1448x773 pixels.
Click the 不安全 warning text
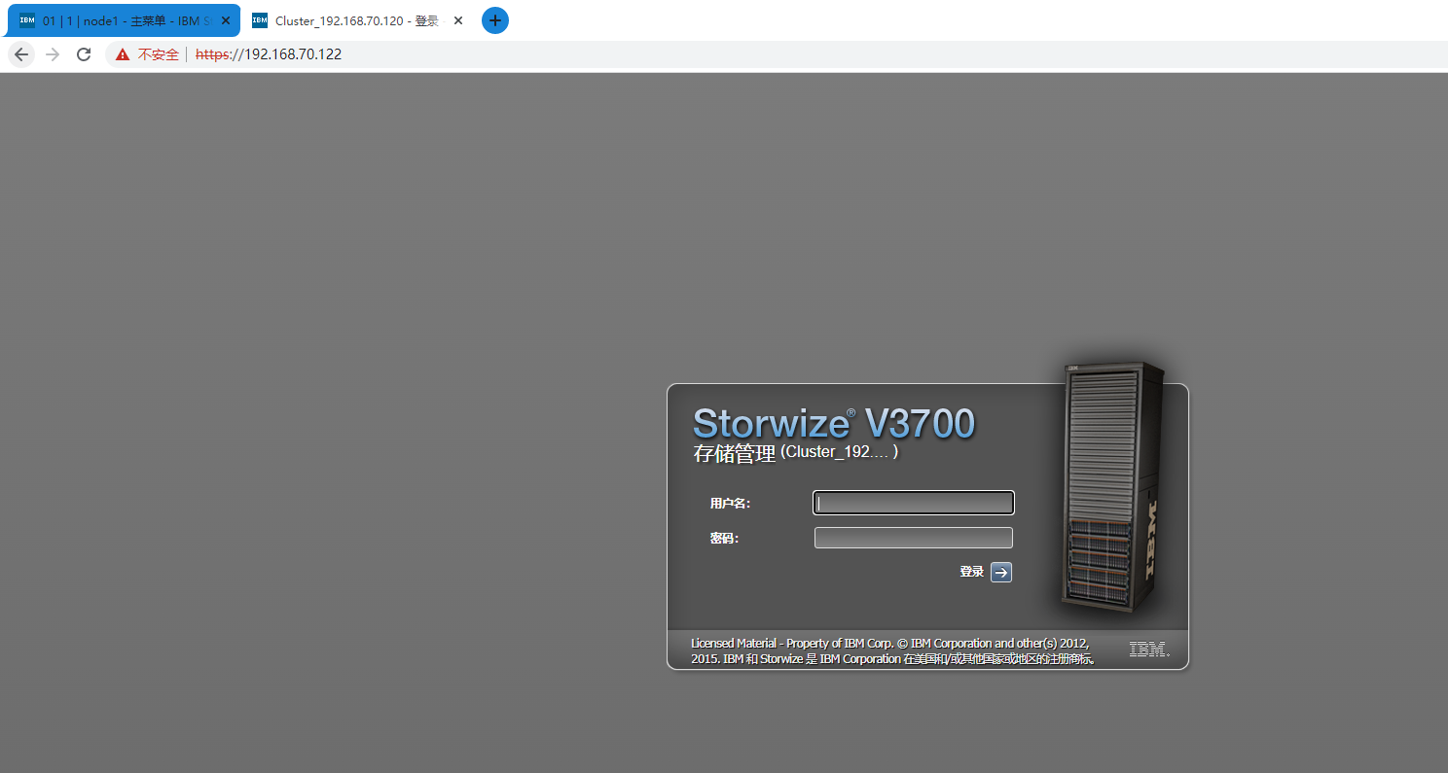(x=159, y=54)
